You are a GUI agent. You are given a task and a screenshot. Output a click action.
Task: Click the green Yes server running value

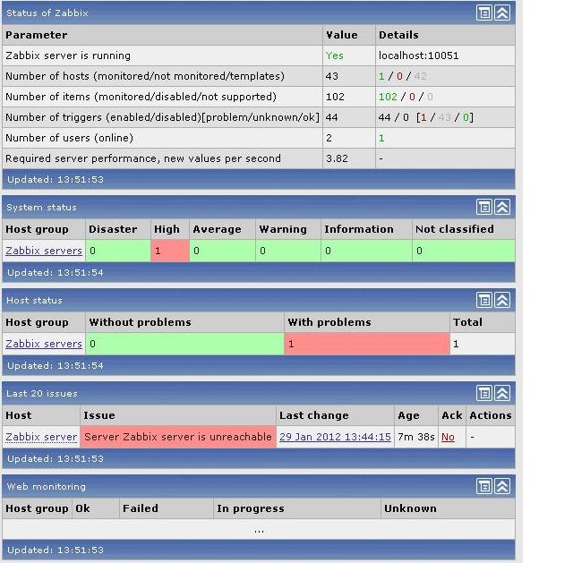pos(334,55)
